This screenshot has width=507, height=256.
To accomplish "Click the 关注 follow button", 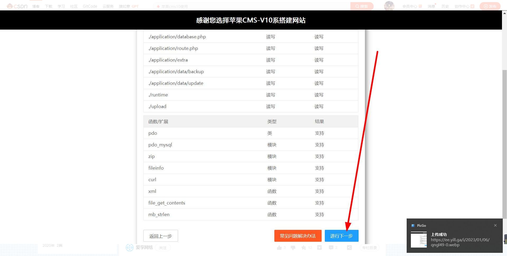I will [163, 248].
